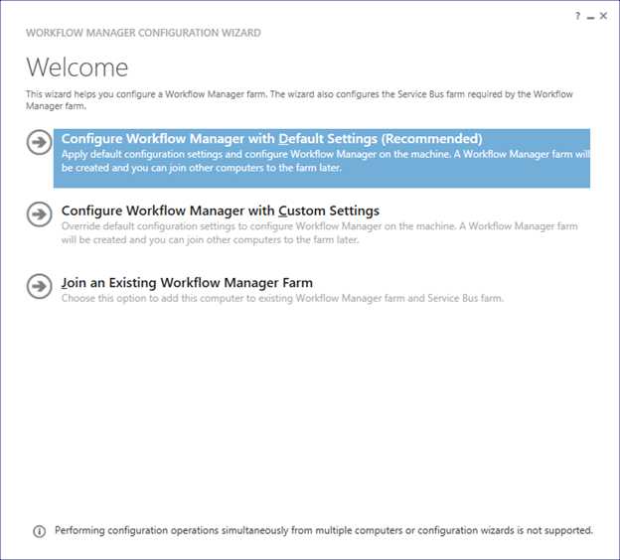Open help with the question mark icon
The height and width of the screenshot is (560, 620).
577,16
